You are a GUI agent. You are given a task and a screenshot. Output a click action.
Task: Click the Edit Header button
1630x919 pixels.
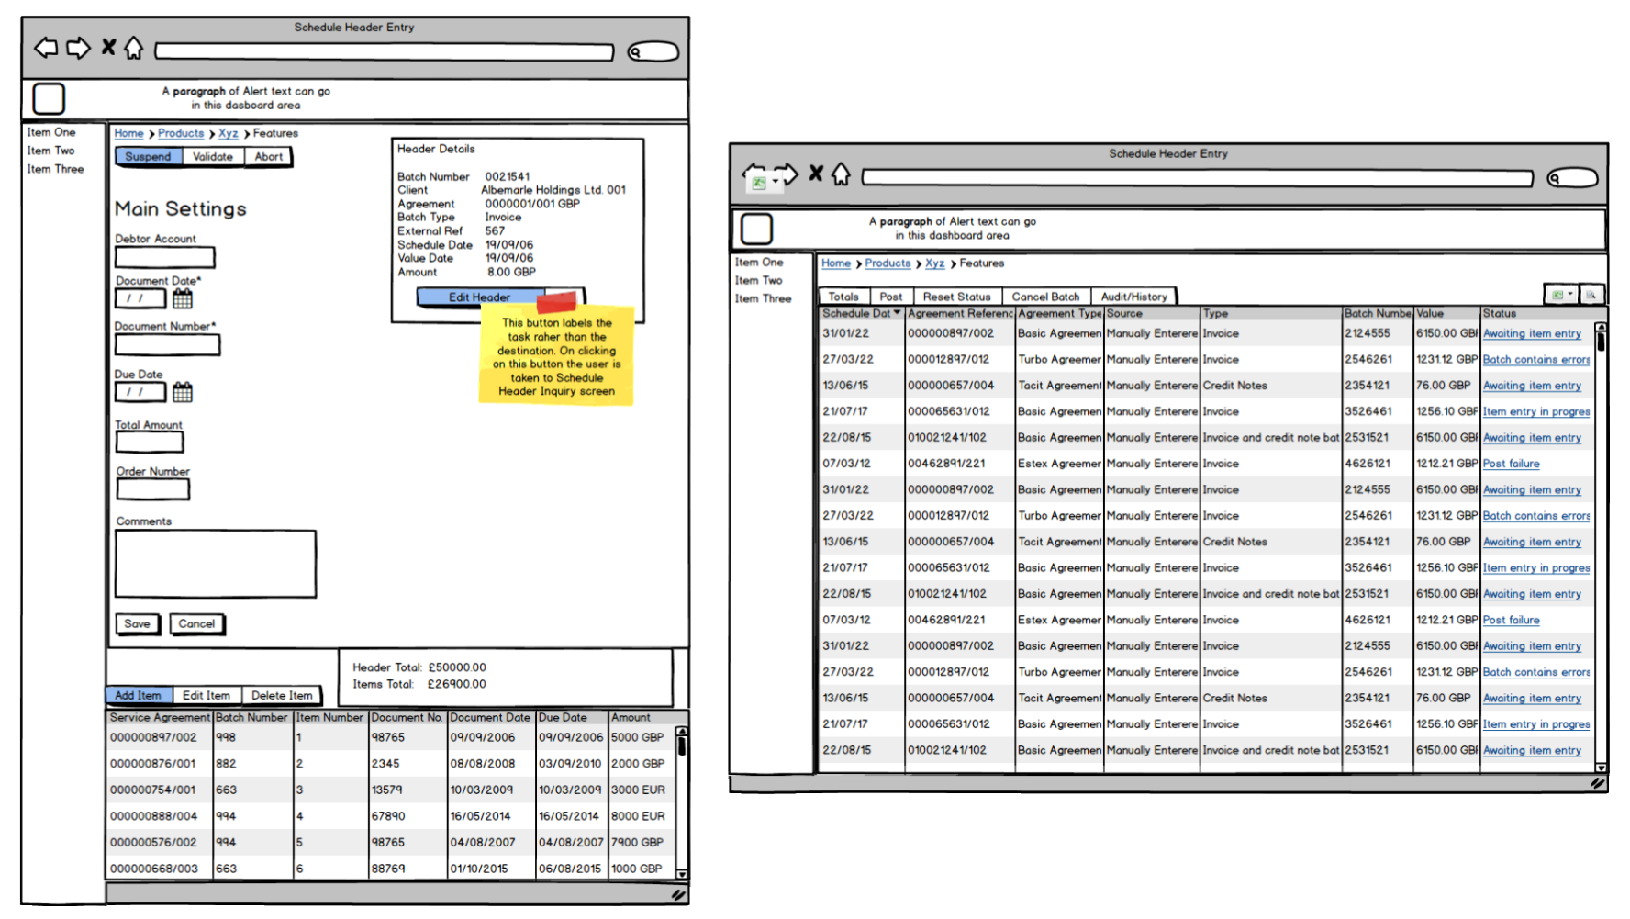point(479,297)
